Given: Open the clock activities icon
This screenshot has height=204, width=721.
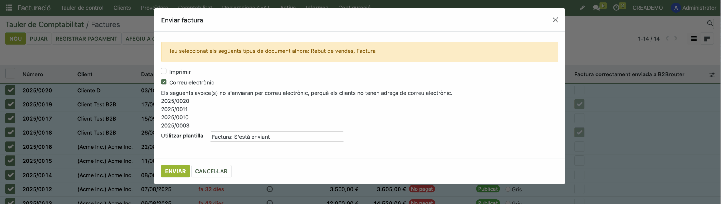Looking at the screenshot, I should click(x=616, y=8).
